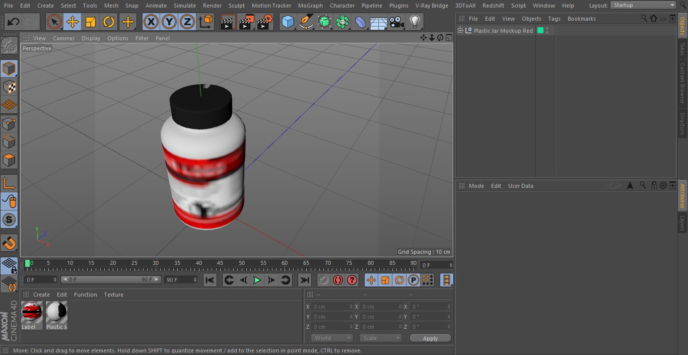The width and height of the screenshot is (688, 355).
Task: Open the spline pen tool
Action: click(x=306, y=22)
